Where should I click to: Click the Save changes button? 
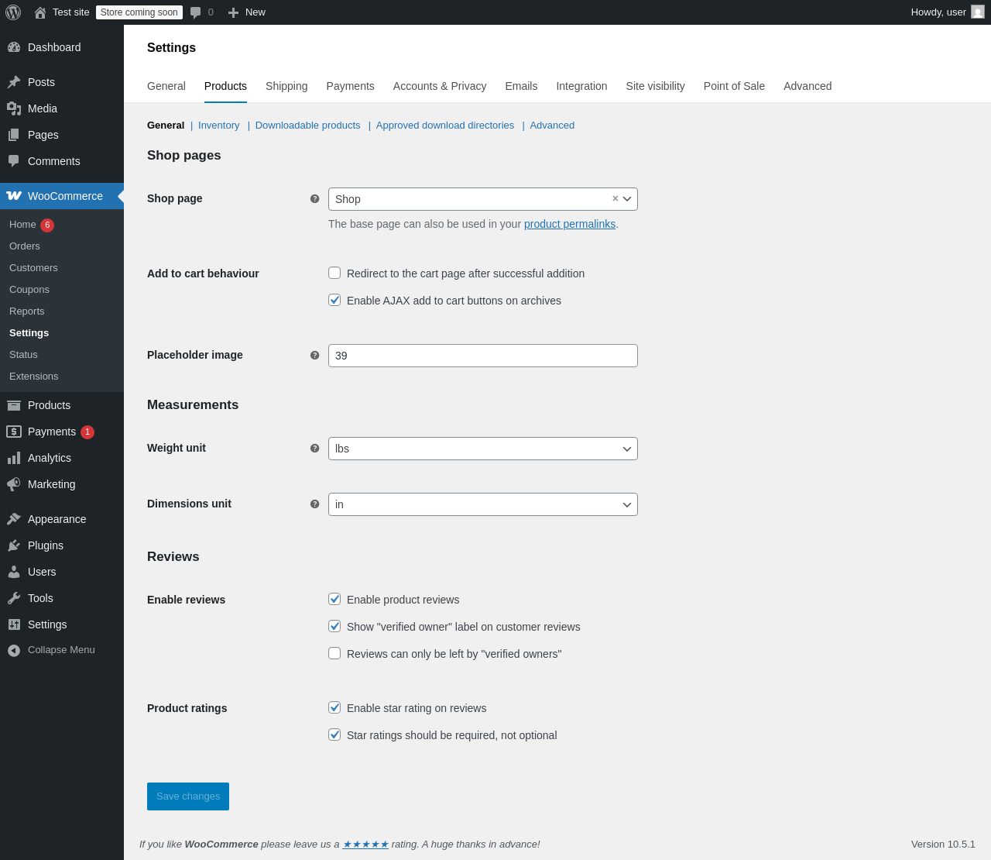tap(188, 796)
